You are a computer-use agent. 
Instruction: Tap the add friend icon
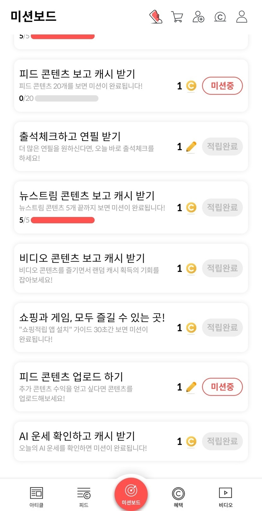click(x=199, y=17)
